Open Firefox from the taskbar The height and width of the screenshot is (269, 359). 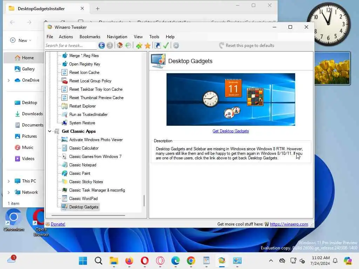point(129,261)
